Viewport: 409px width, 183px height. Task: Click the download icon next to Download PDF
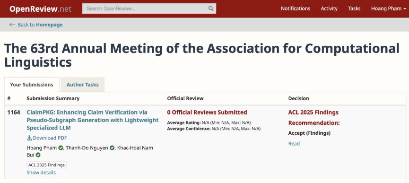pos(29,138)
